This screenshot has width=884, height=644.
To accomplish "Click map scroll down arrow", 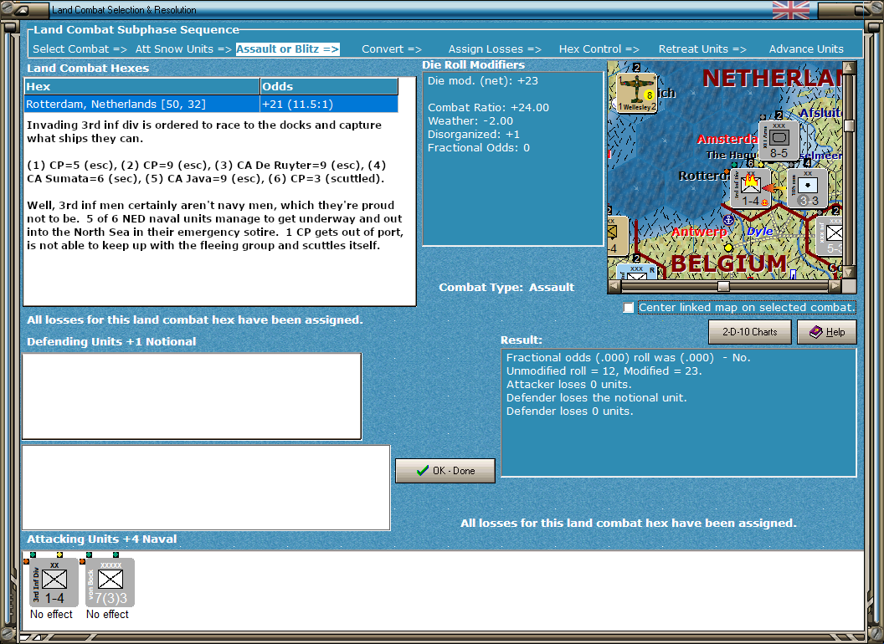I will (849, 272).
